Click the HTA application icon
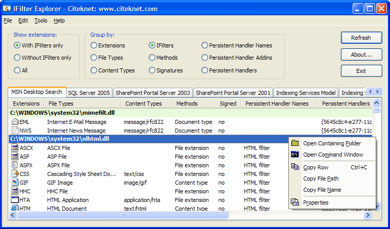The width and height of the screenshot is (390, 229). (x=15, y=200)
